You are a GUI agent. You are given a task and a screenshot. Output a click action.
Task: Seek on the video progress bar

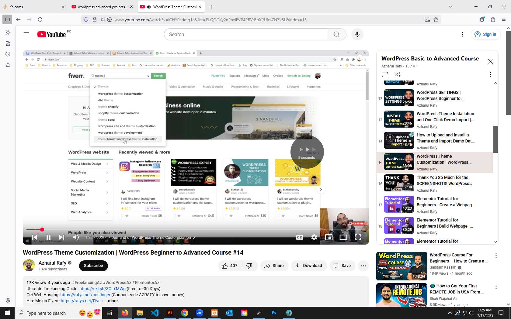click(x=196, y=230)
